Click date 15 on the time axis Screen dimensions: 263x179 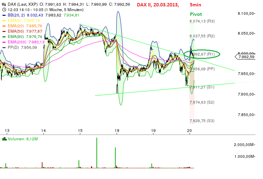coord(80,131)
